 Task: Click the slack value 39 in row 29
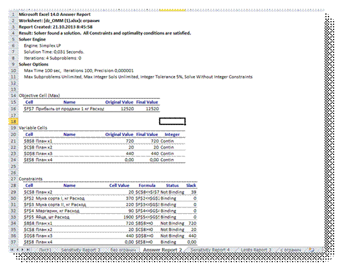pos(194,192)
